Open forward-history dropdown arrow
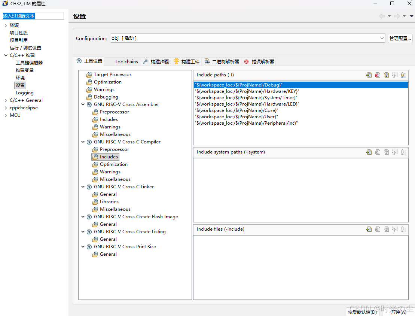415x316 pixels. [x=404, y=16]
